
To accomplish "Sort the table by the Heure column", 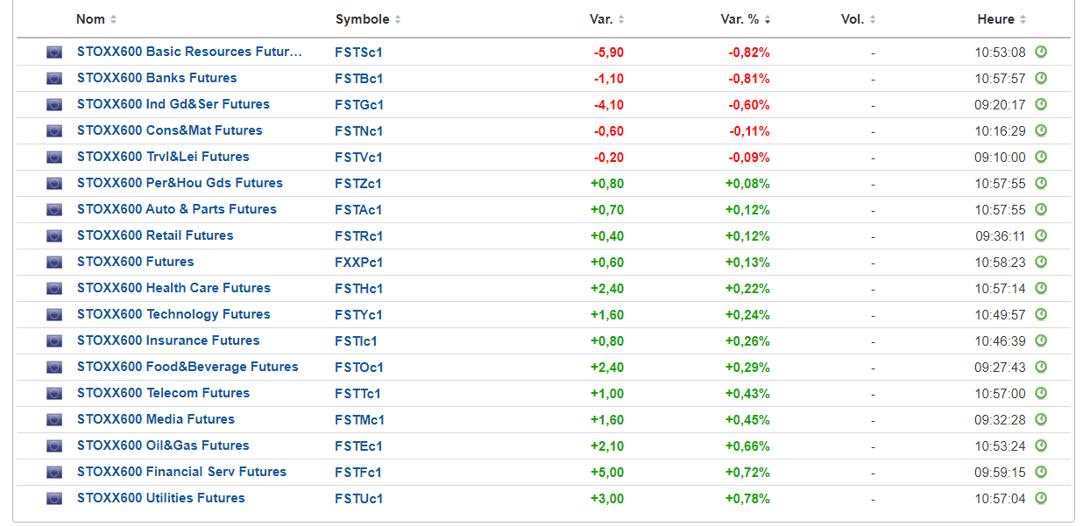I will (1001, 19).
